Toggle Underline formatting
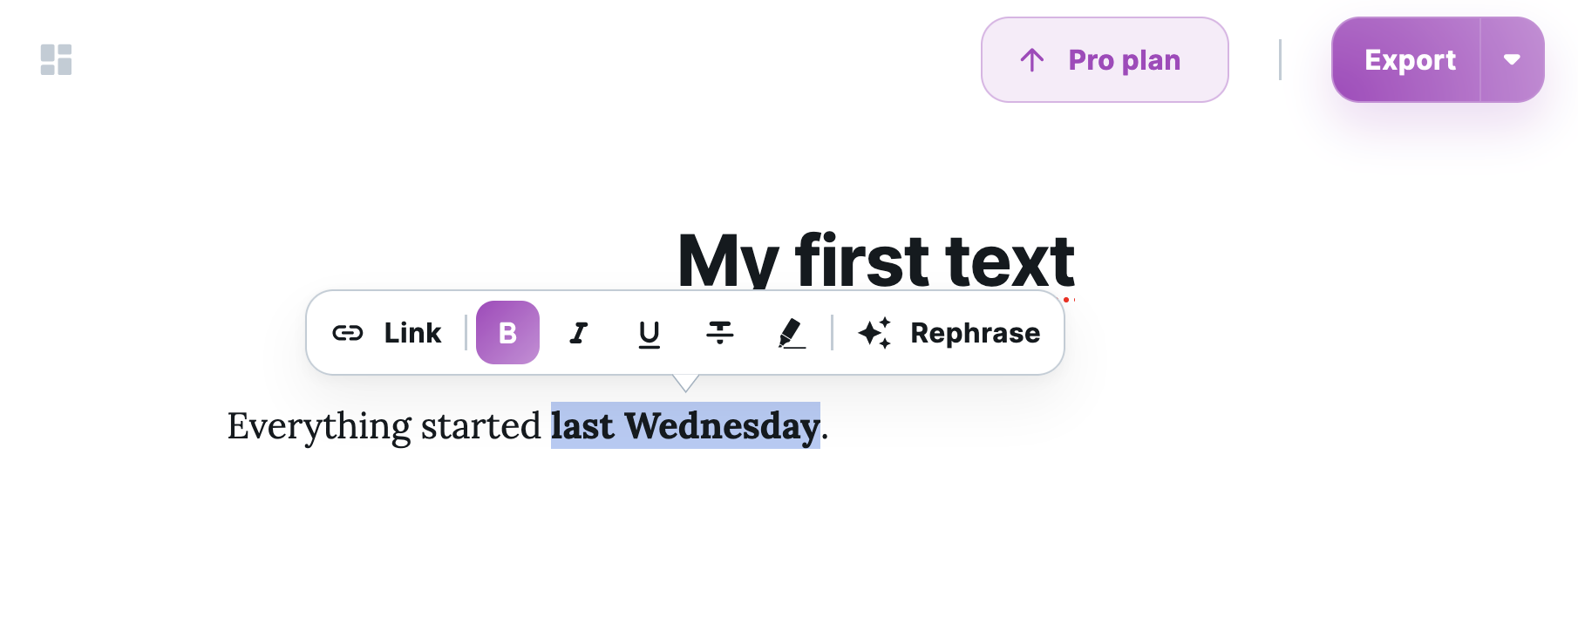 click(649, 334)
